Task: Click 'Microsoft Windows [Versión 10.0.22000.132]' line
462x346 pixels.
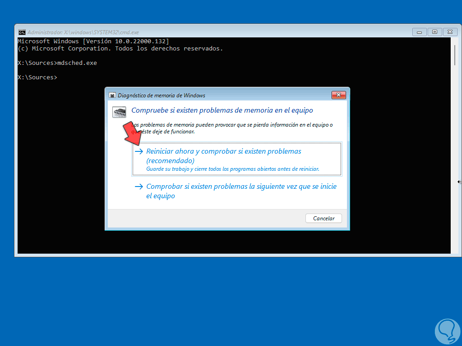Action: click(93, 41)
